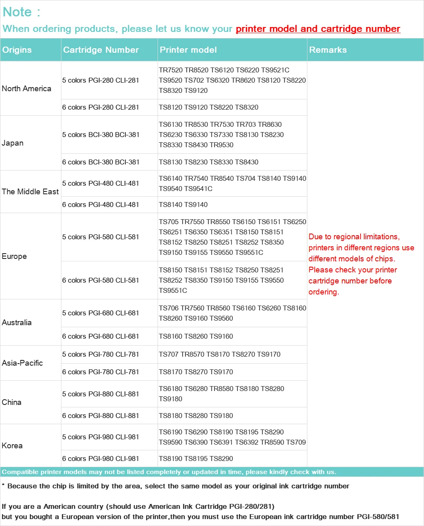Screen dimensions: 424x526
Task: Click printer models starting with 'TS706 TR7560'
Action: click(x=232, y=313)
